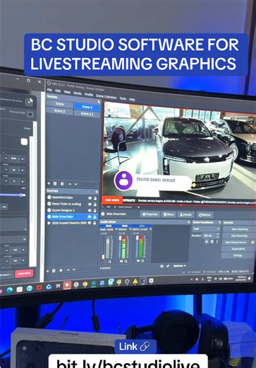Add a new scene with the plus icon
The image size is (256, 368).
[49, 183]
